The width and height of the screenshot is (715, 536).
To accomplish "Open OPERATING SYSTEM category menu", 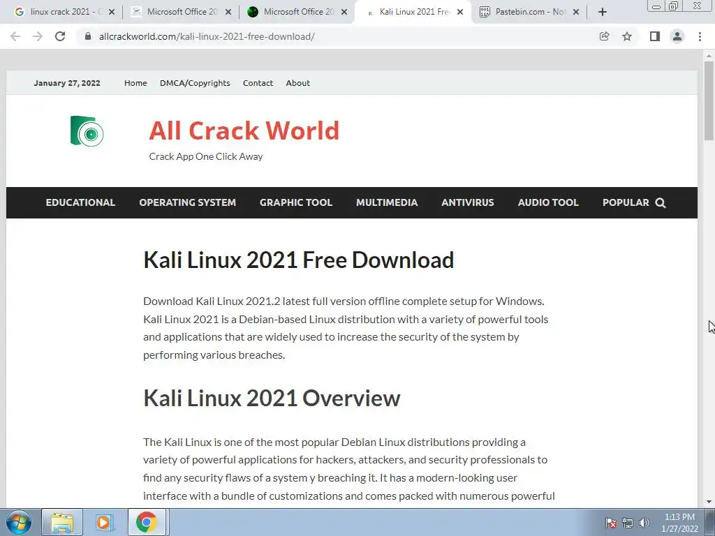I will 187,202.
